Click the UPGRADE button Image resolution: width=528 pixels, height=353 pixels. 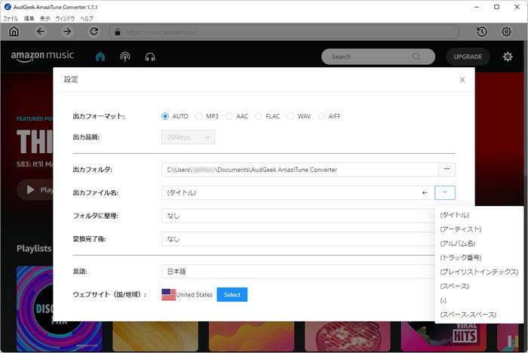point(468,57)
